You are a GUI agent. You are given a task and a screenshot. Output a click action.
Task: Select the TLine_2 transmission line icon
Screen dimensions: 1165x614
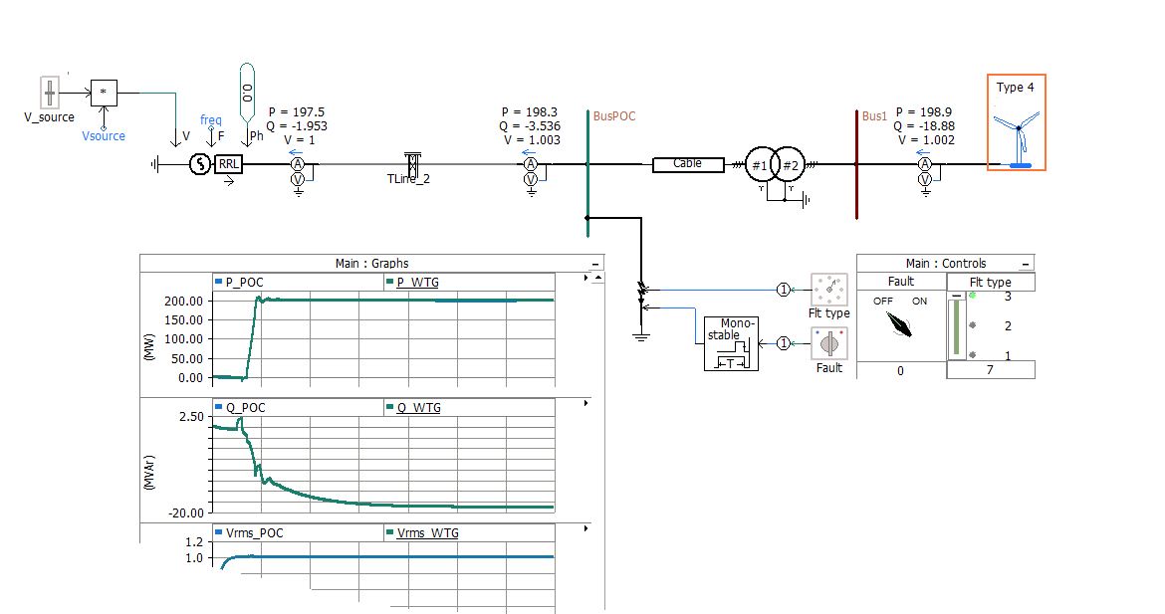point(411,162)
